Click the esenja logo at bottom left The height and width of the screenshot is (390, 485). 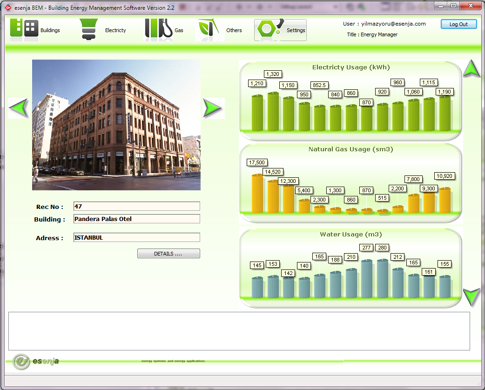point(35,361)
